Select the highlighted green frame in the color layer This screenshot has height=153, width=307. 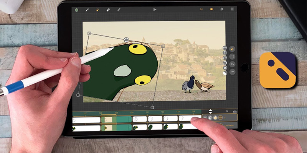117,128
